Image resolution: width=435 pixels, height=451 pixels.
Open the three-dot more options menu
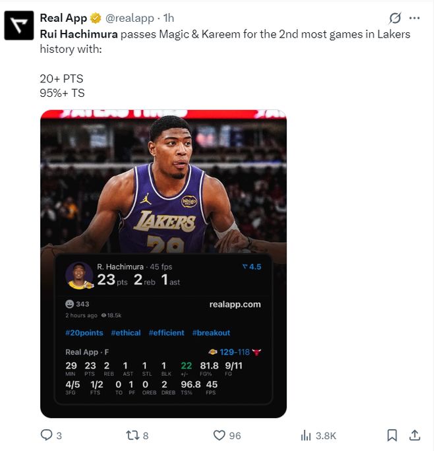tap(415, 18)
